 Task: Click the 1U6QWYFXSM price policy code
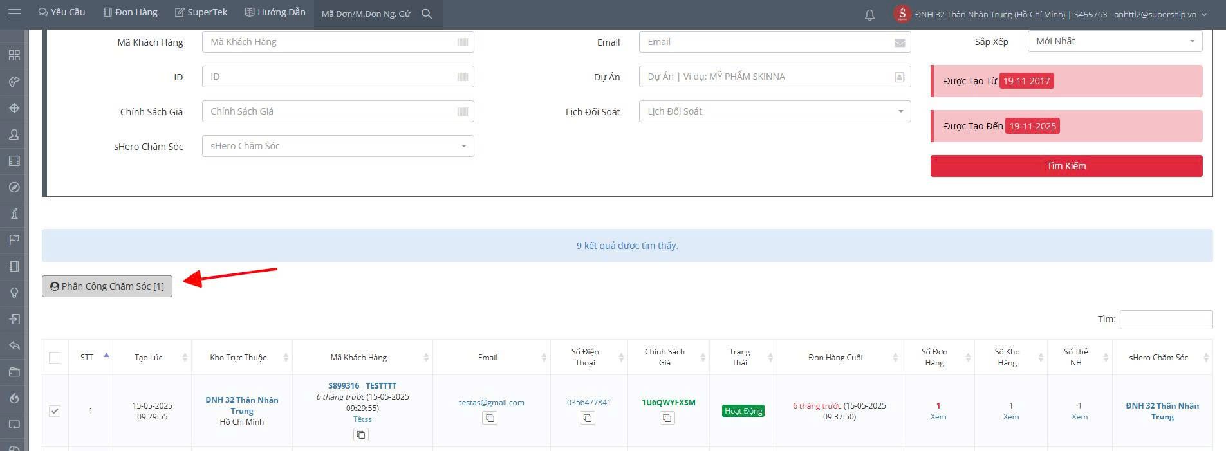tap(668, 403)
